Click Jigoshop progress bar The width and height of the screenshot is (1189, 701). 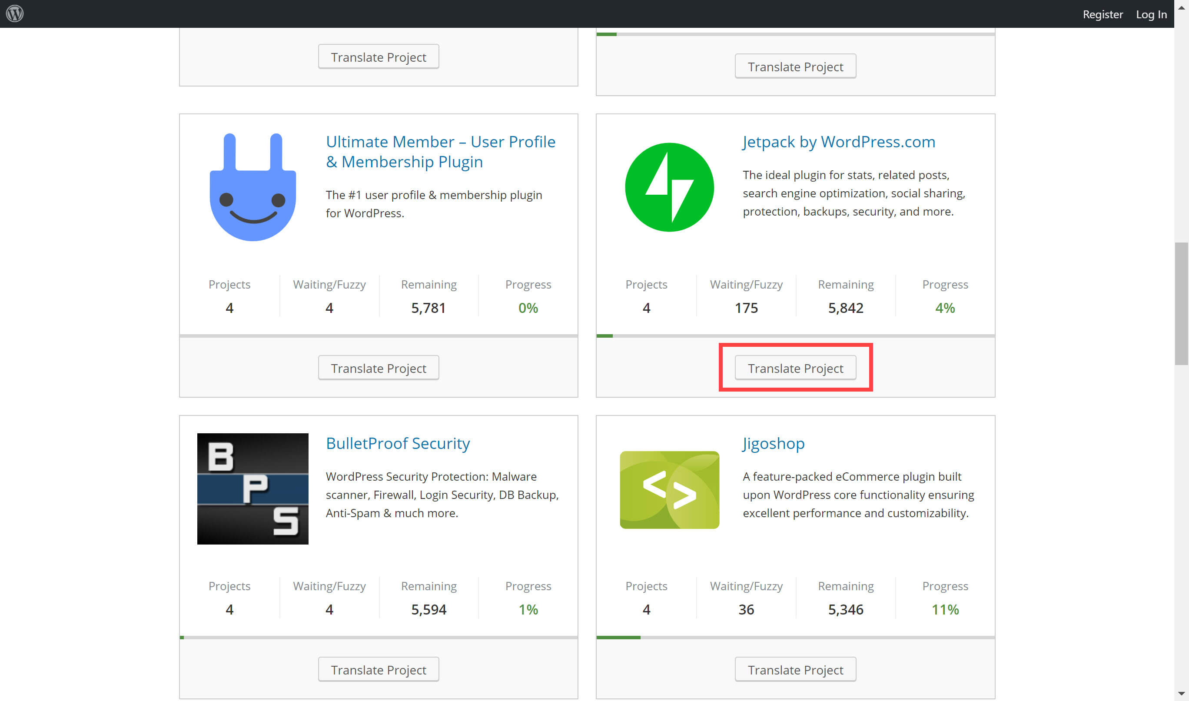click(795, 637)
